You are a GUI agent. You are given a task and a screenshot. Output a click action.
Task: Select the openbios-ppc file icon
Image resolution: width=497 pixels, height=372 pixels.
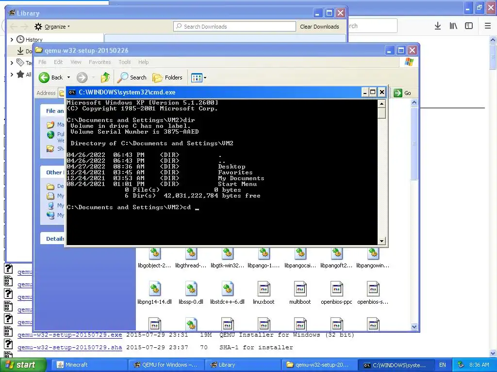(x=337, y=289)
